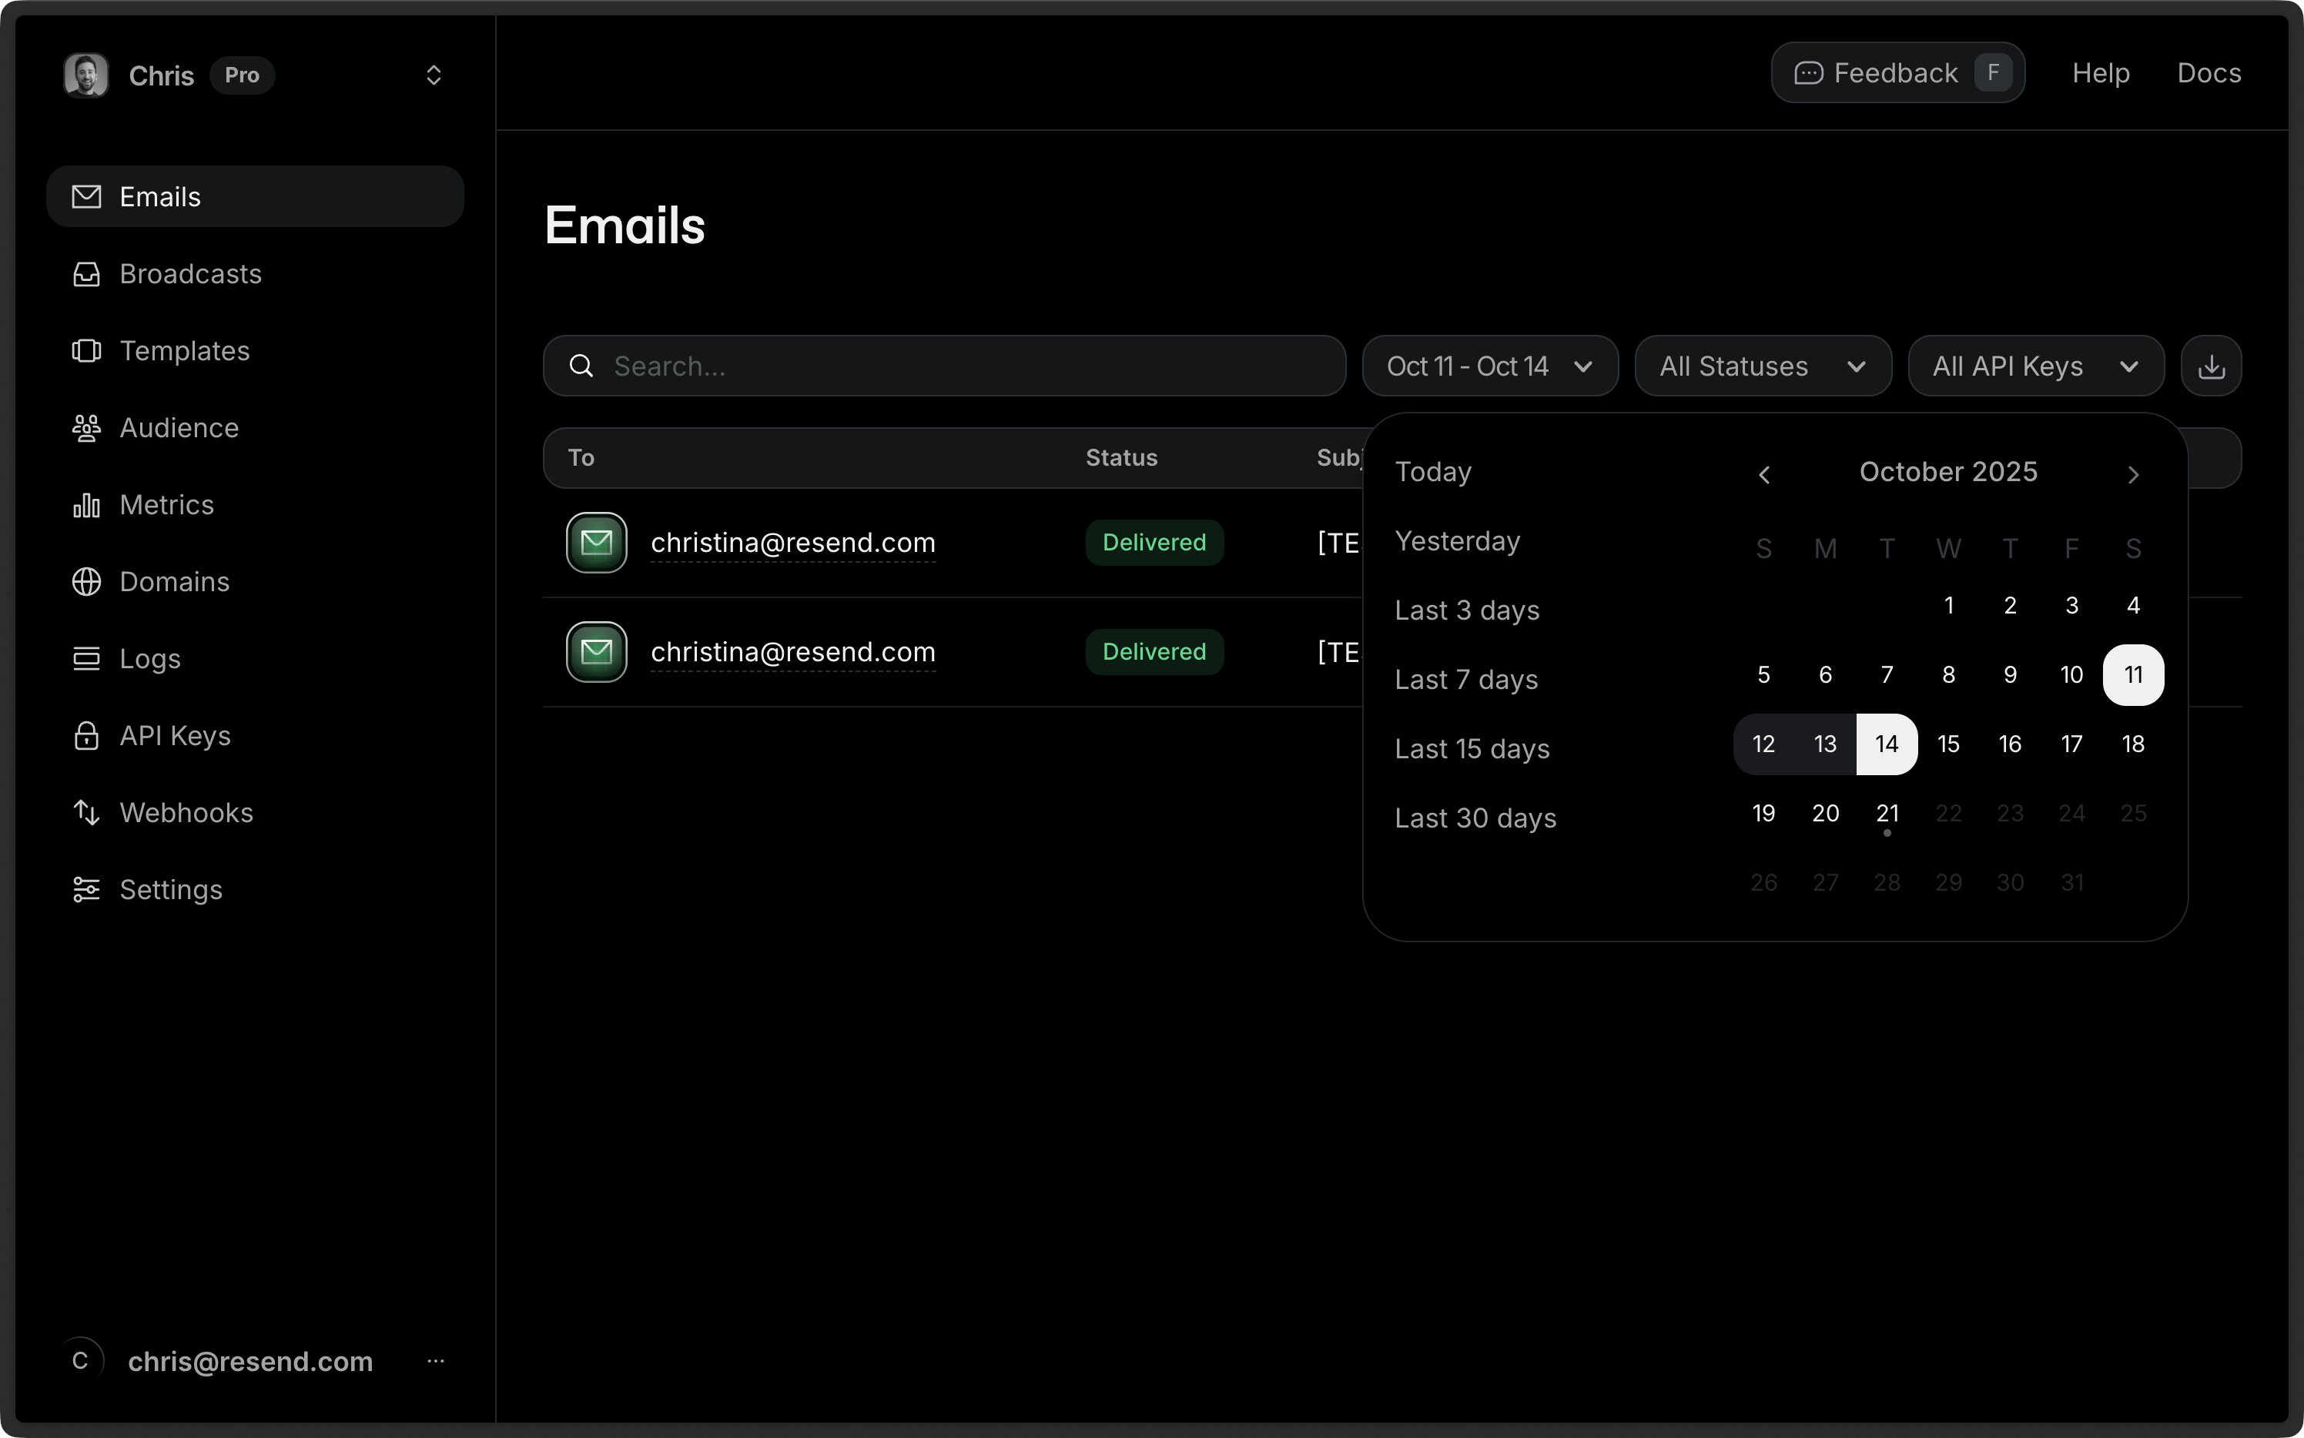Switch to the Emails tab

[159, 196]
